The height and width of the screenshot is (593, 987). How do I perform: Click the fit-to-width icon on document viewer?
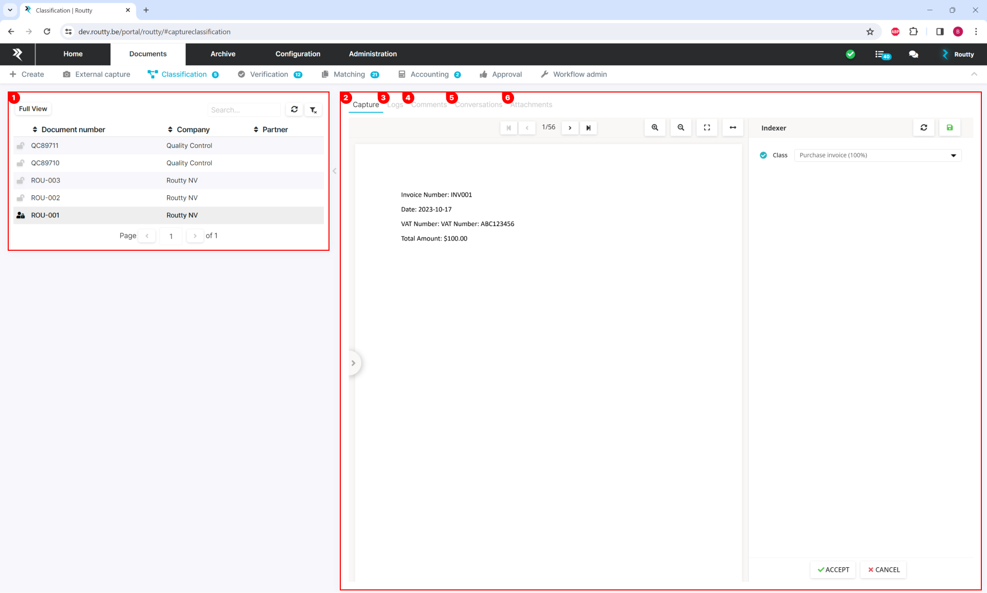[733, 127]
